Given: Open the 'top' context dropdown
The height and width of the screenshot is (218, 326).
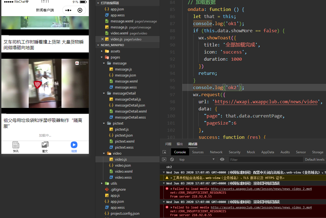Looking at the screenshot, I should [x=197, y=160].
